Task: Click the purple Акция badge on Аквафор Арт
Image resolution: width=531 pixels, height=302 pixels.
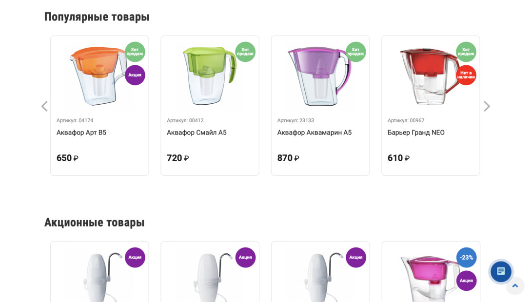Action: (135, 75)
